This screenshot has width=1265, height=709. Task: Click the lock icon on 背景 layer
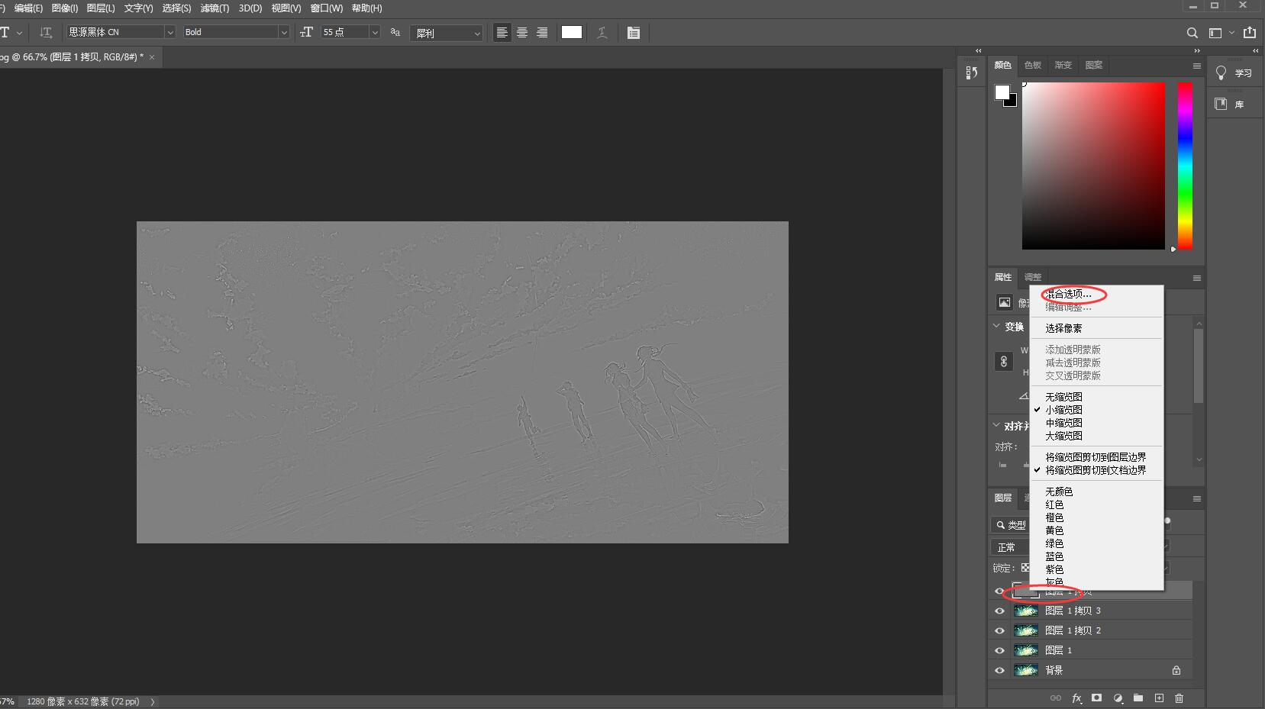(1176, 670)
